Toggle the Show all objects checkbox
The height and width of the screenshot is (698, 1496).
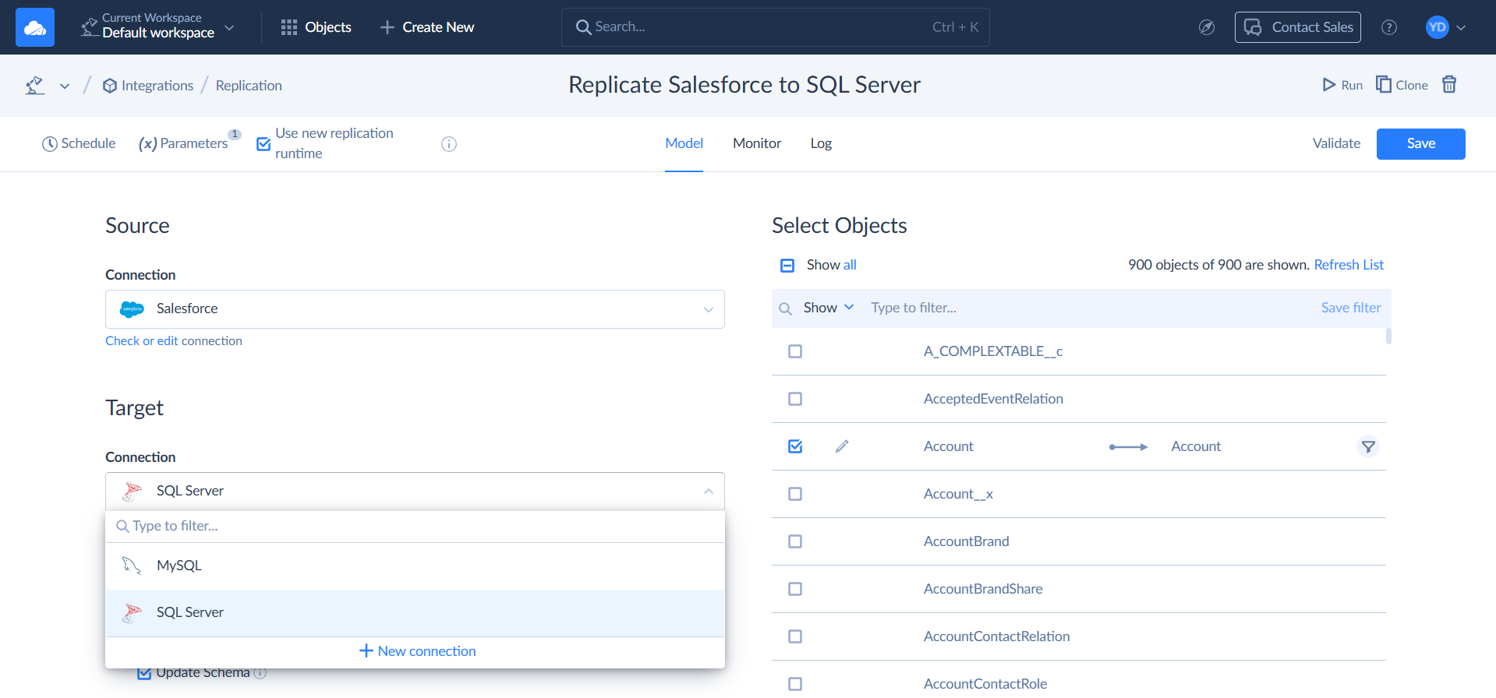787,266
